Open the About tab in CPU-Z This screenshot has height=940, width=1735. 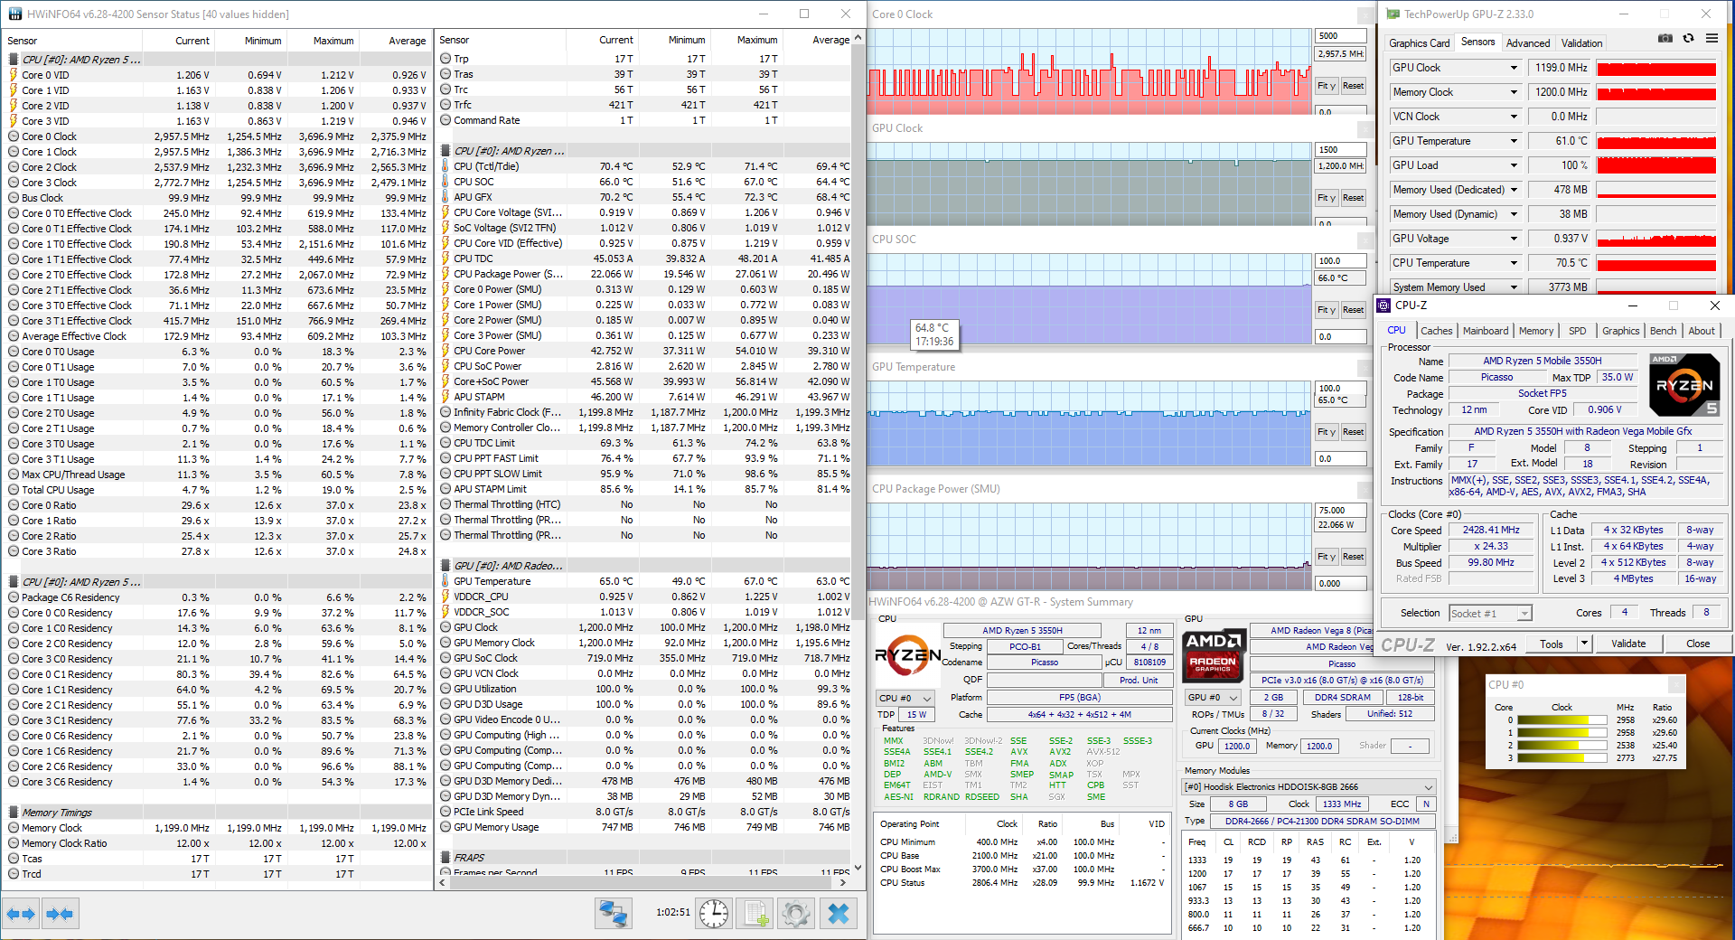pos(1702,331)
